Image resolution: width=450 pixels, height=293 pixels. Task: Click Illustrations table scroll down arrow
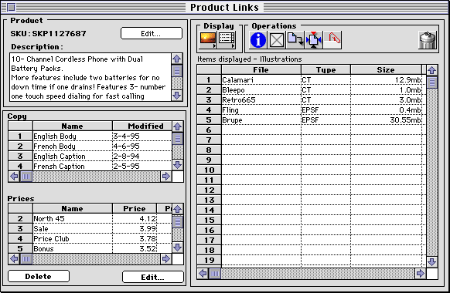point(432,261)
